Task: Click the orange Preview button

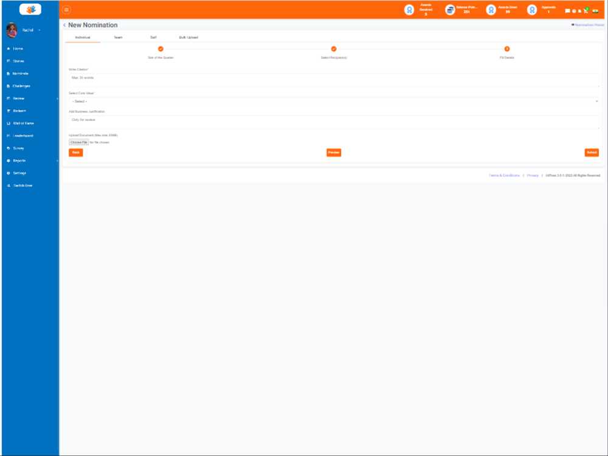Action: pyautogui.click(x=334, y=153)
